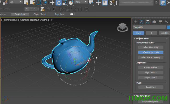Open the selection filter All dropdown

click(16, 2)
